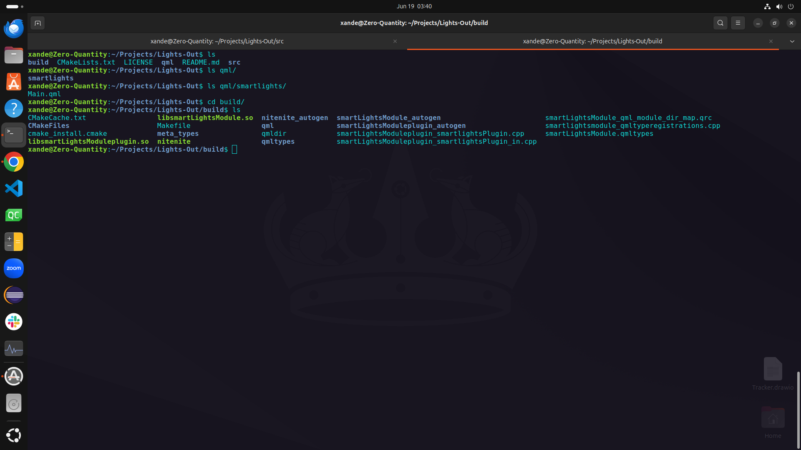The height and width of the screenshot is (450, 801).
Task: Open the disc drive icon in the dock
Action: click(14, 403)
